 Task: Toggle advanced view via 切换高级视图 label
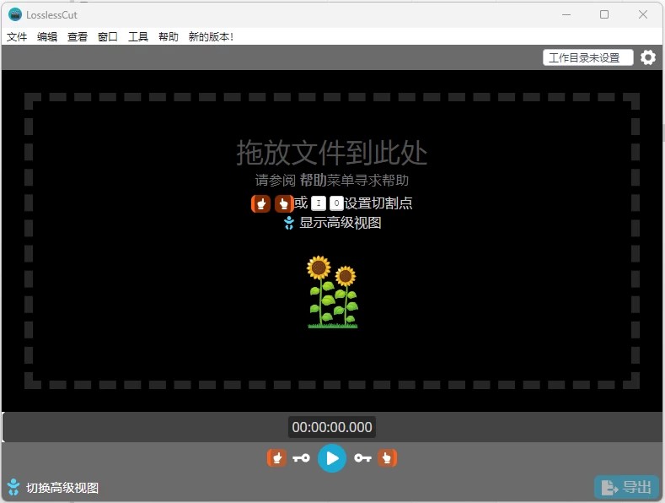[x=62, y=488]
